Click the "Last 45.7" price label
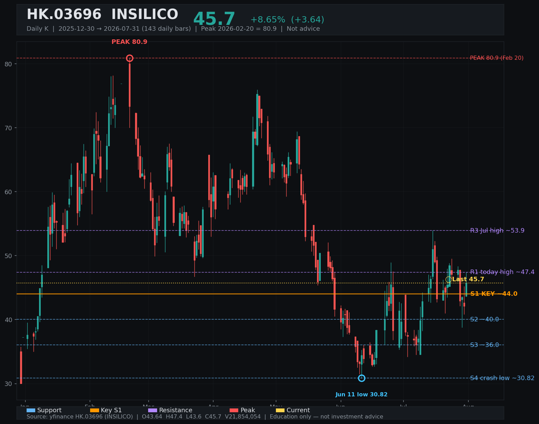The image size is (539, 424). (468, 279)
